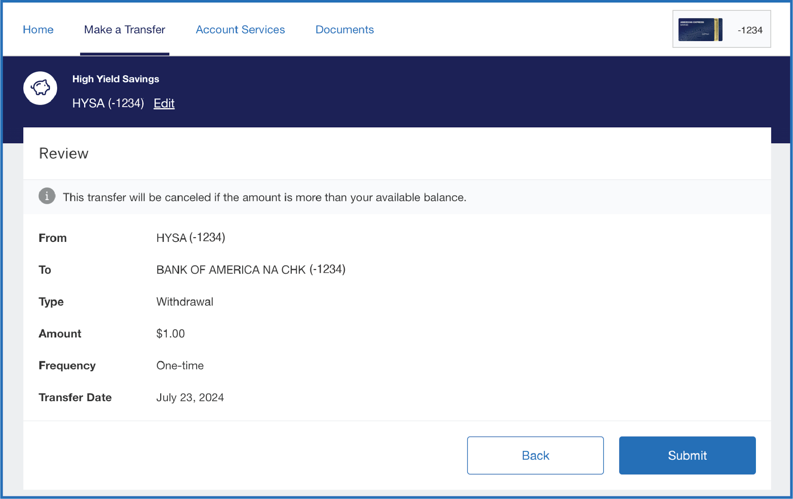Click the Review heading
This screenshot has height=499, width=793.
click(x=64, y=154)
